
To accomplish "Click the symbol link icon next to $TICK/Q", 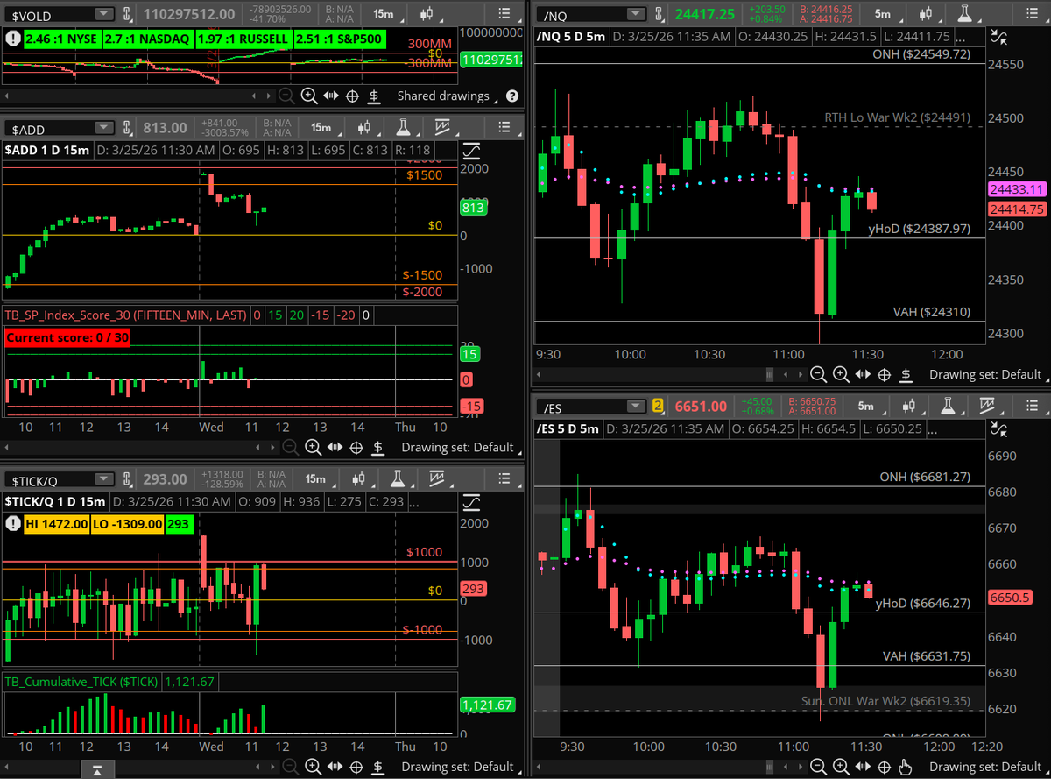I will 127,479.
